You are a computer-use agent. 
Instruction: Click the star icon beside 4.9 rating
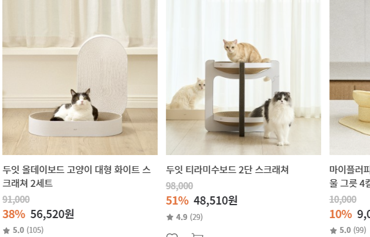pyautogui.click(x=170, y=217)
